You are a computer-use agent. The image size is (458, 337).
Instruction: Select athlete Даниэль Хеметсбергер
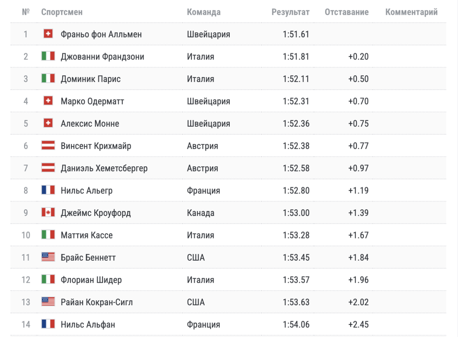[x=104, y=168]
